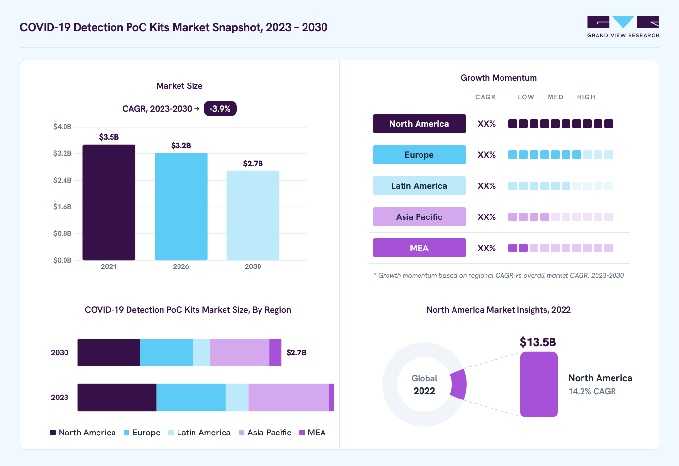Click the North America label in Growth Momentum
The height and width of the screenshot is (466, 679).
point(420,124)
